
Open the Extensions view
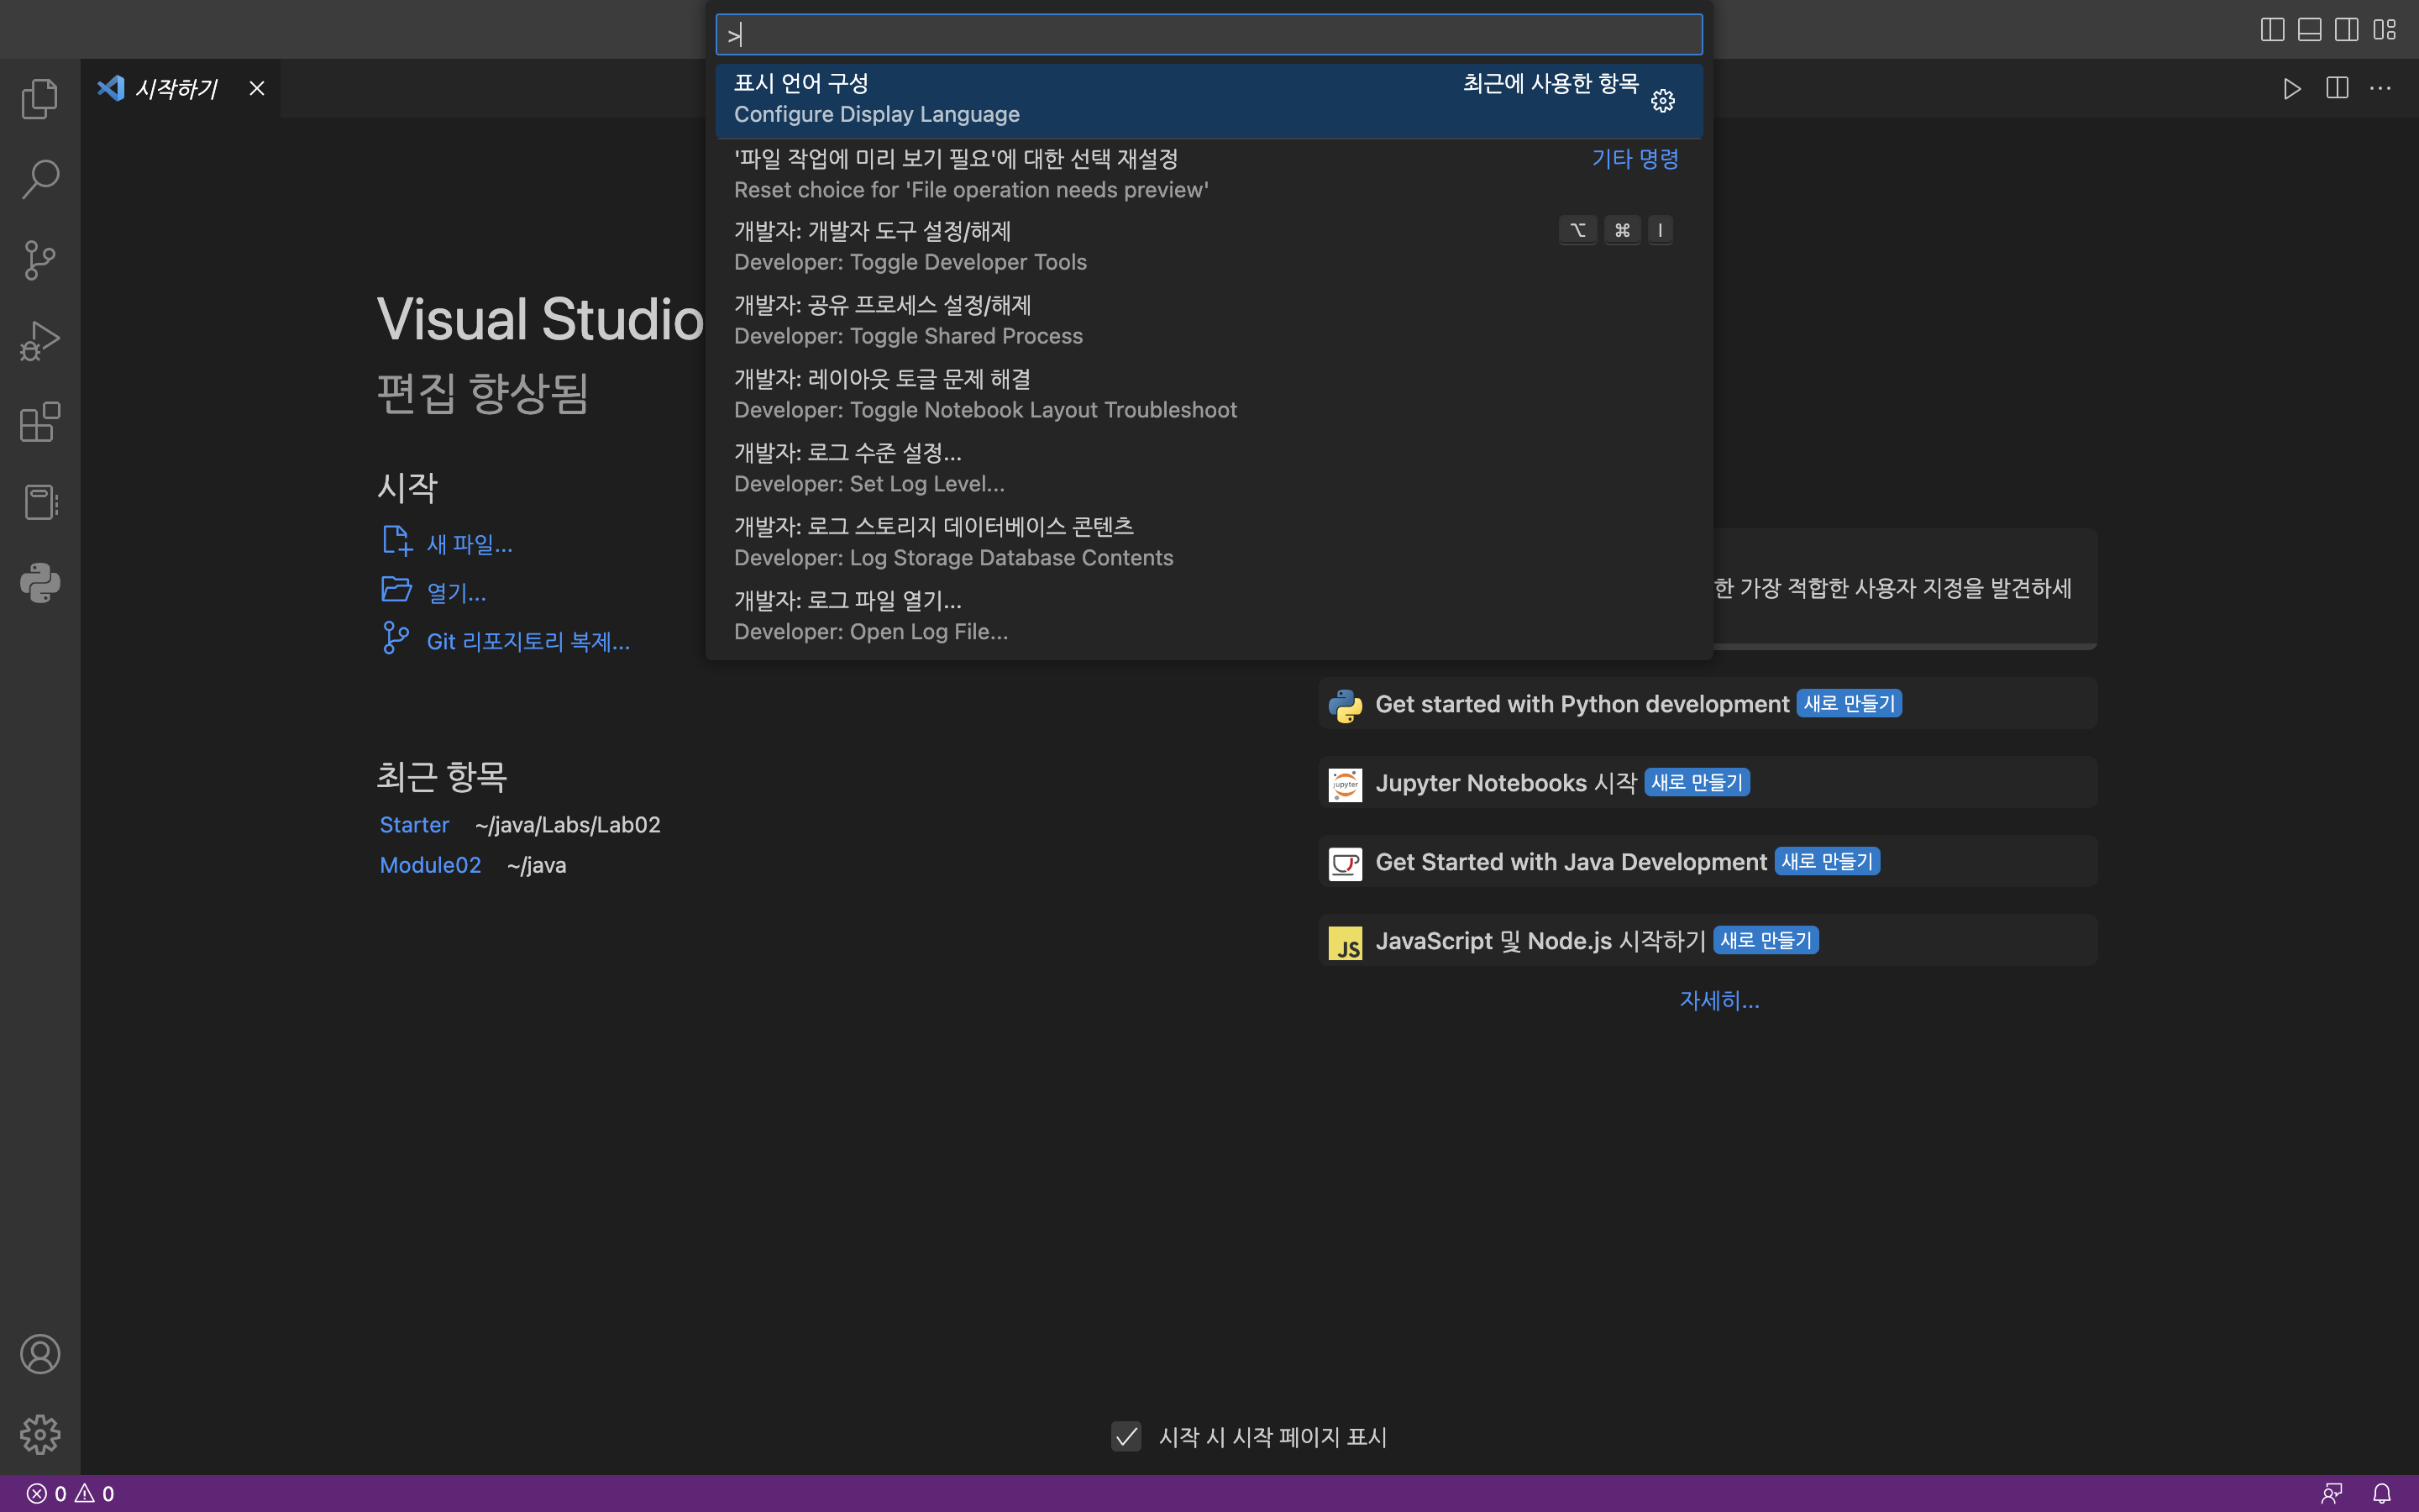pos(40,422)
